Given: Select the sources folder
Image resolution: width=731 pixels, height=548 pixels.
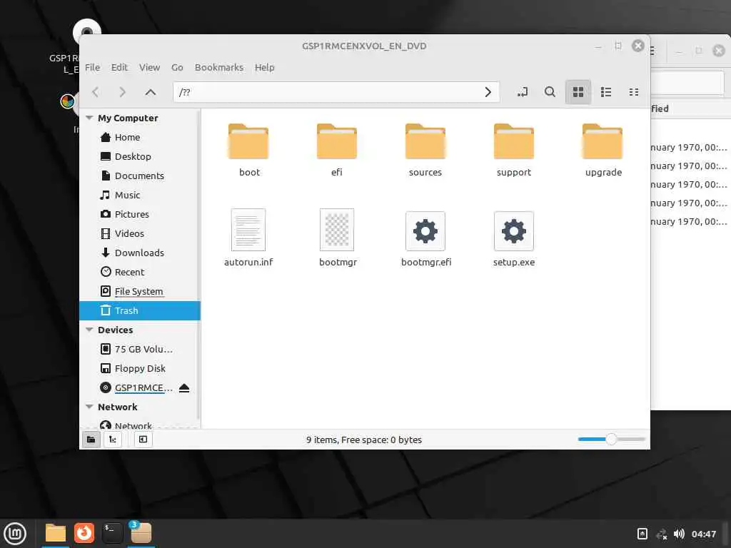Looking at the screenshot, I should pyautogui.click(x=425, y=150).
